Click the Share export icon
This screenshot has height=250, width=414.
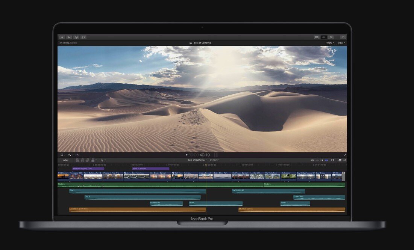click(343, 37)
